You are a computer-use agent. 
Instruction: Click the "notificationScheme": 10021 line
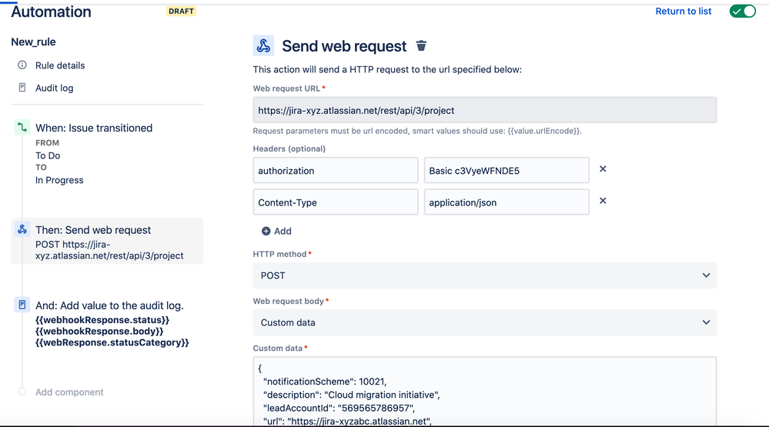[325, 382]
